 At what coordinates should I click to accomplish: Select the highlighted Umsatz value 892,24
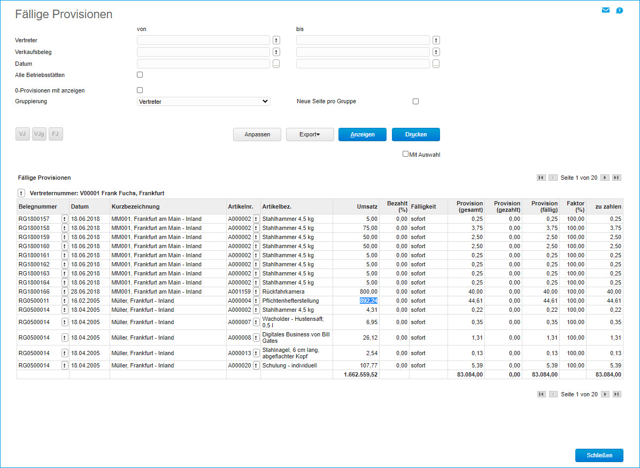coord(368,301)
